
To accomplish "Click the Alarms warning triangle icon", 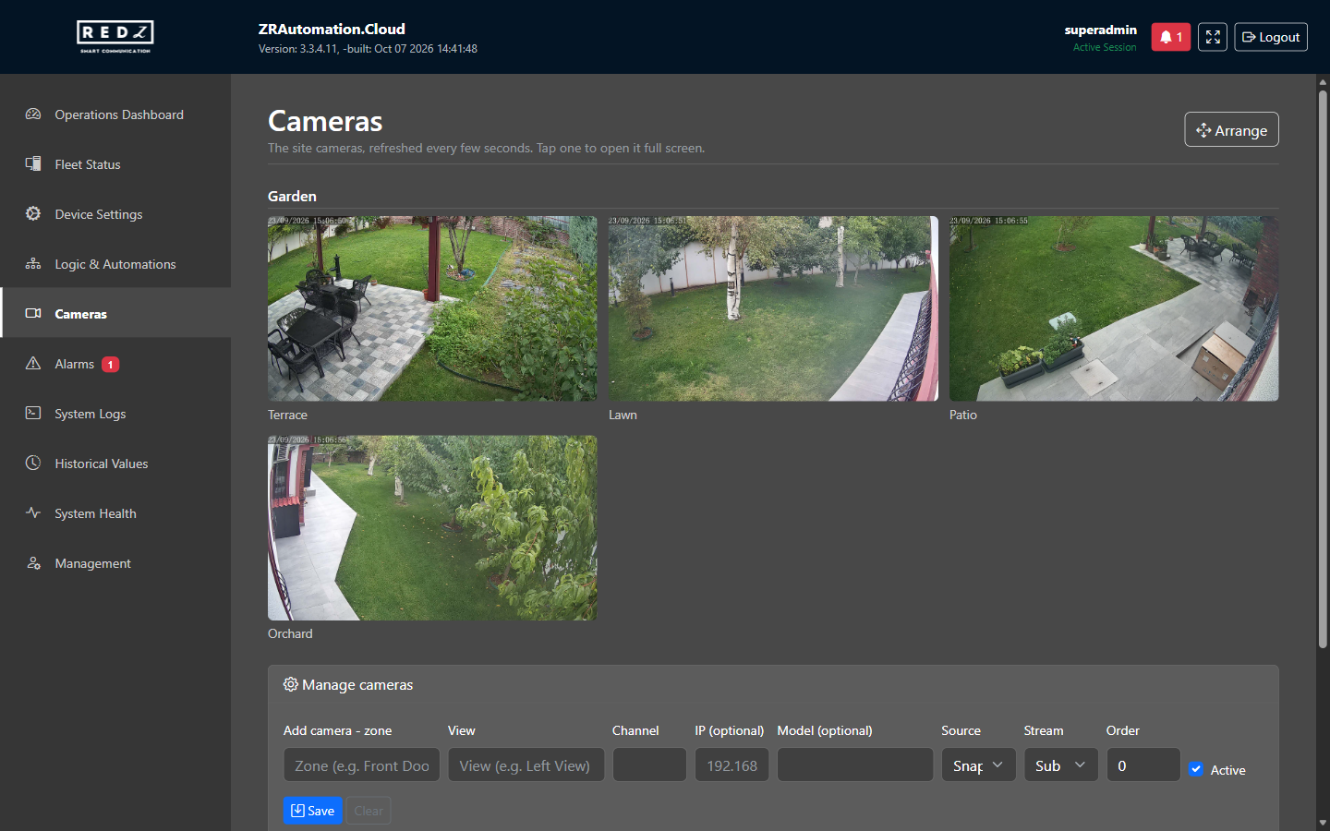I will (33, 364).
